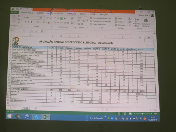Open the Geral number format dropdown
The image size is (176, 132).
pos(87,18)
